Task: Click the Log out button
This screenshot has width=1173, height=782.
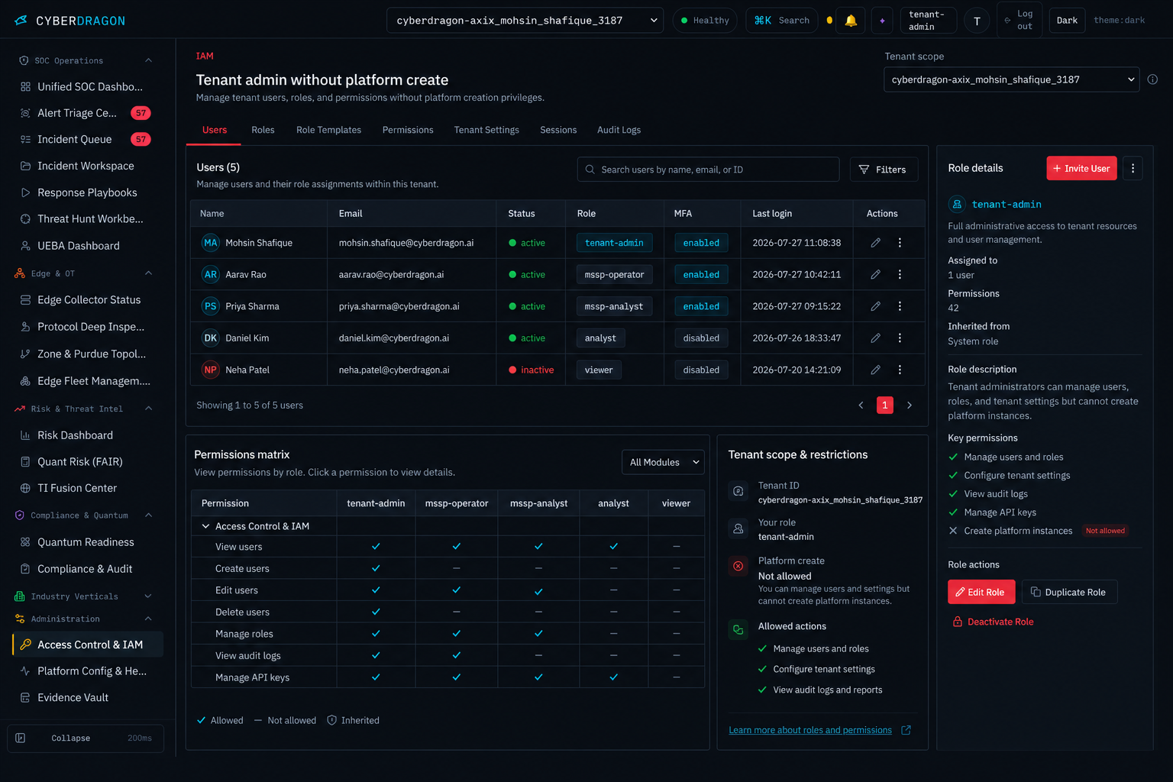Action: coord(1020,21)
